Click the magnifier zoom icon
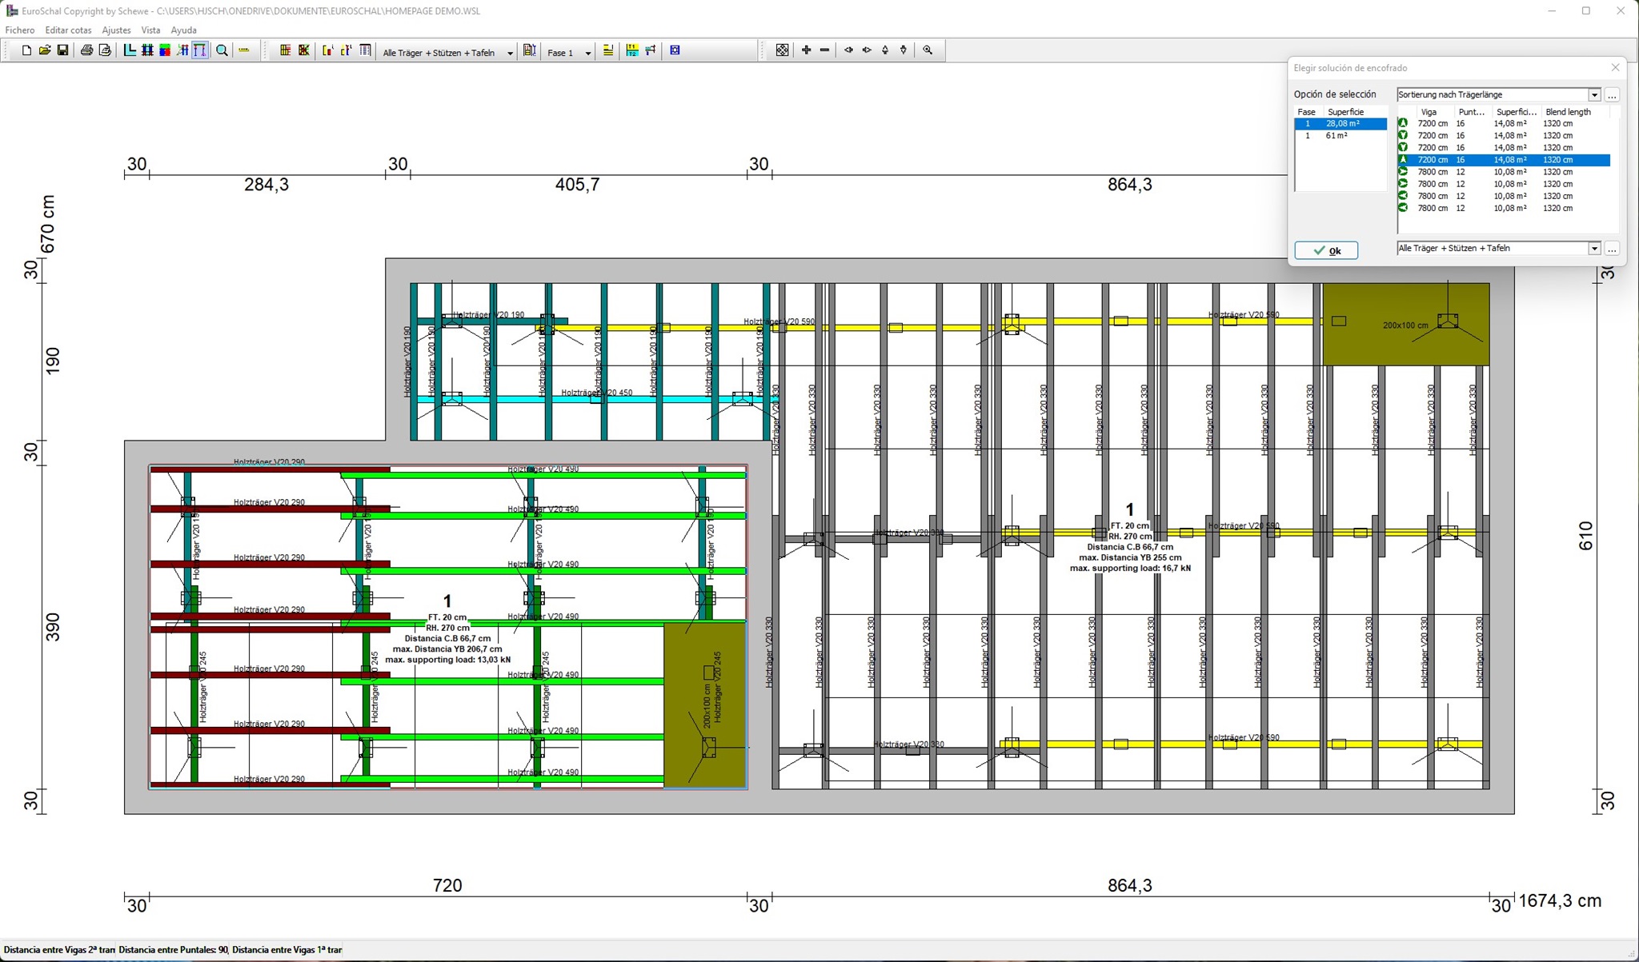Screen dimensions: 1639x962 pos(222,50)
